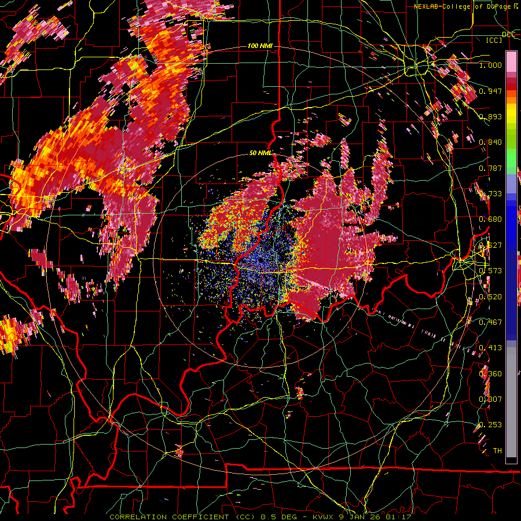Screen dimensions: 521x521
Task: Click the 0.840 scale value
Action: pos(490,142)
